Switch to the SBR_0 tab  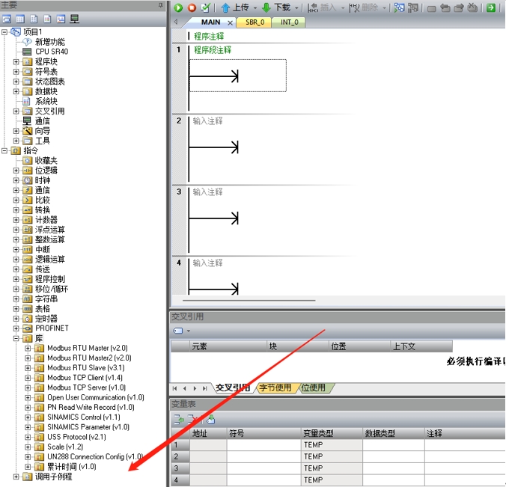pyautogui.click(x=254, y=22)
